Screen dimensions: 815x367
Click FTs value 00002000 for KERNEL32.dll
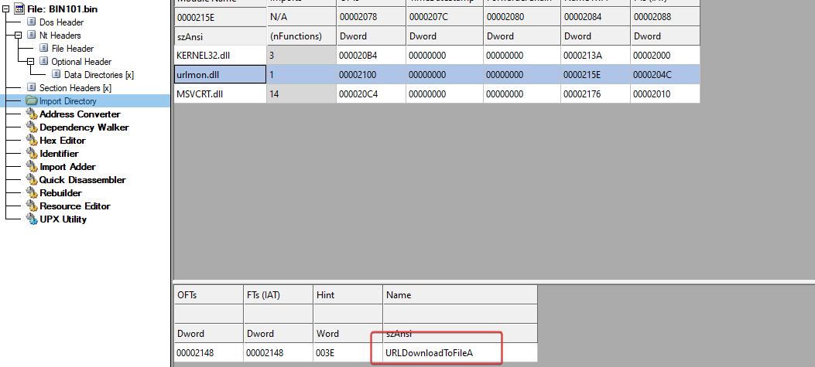pyautogui.click(x=666, y=56)
